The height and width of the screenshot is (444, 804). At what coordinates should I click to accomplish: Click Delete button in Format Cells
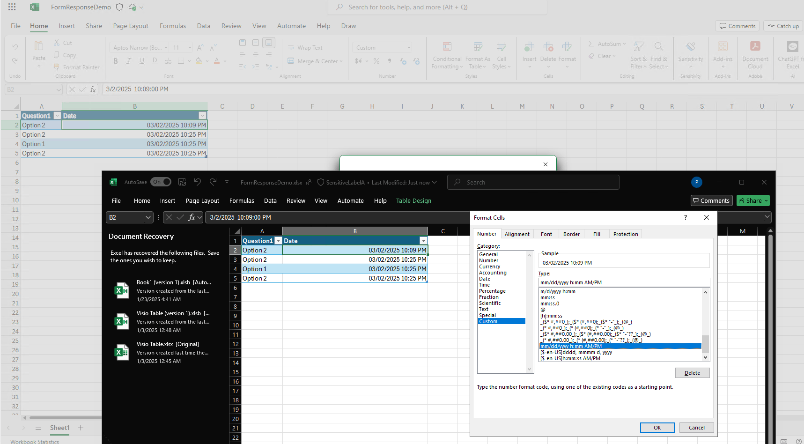tap(692, 373)
